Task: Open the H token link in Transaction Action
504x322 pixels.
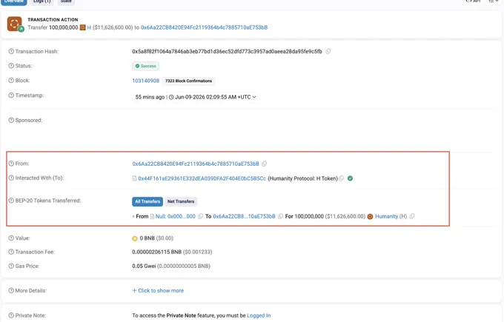Action: pyautogui.click(x=89, y=27)
